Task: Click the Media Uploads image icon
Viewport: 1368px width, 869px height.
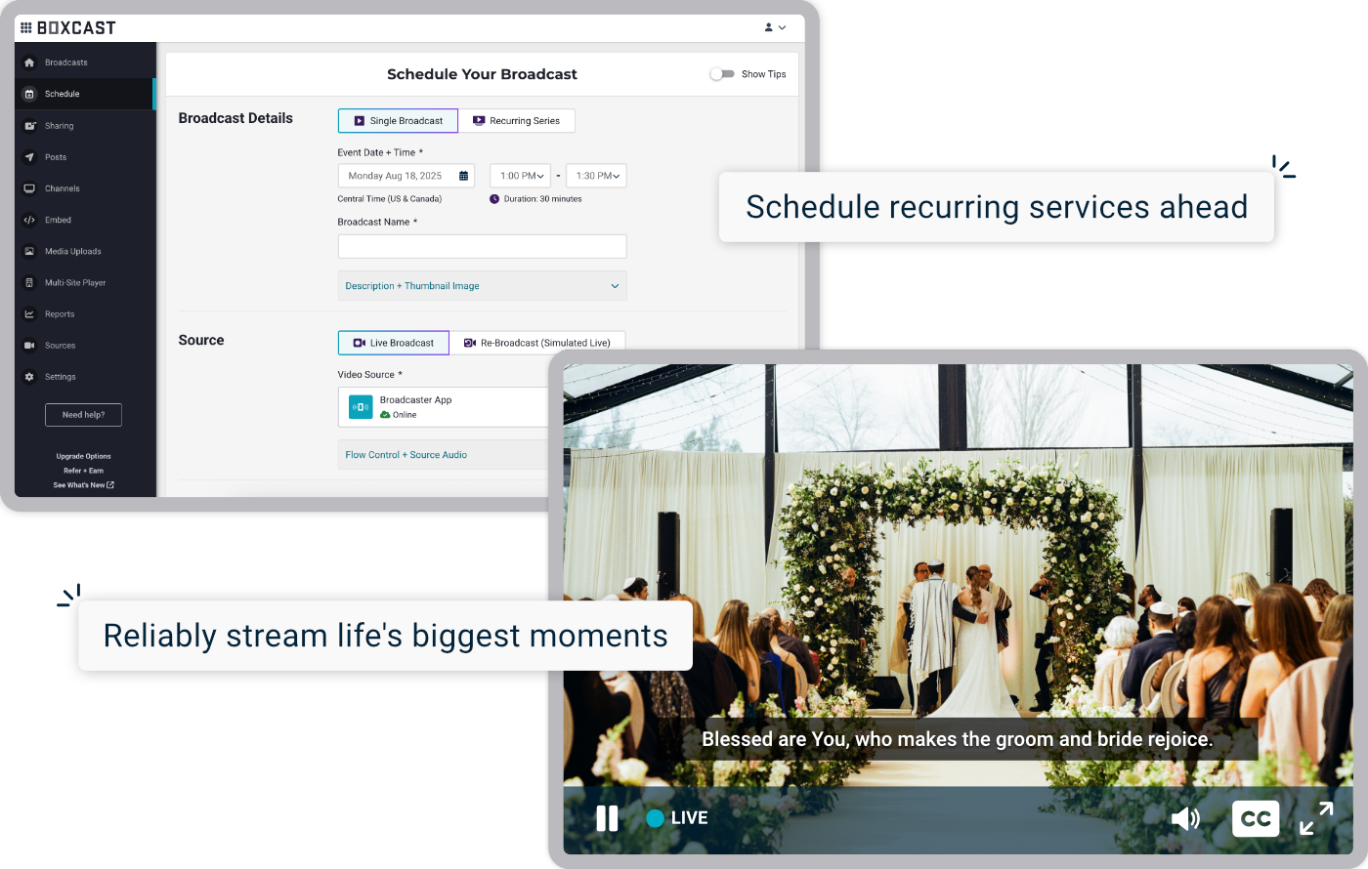Action: point(29,251)
